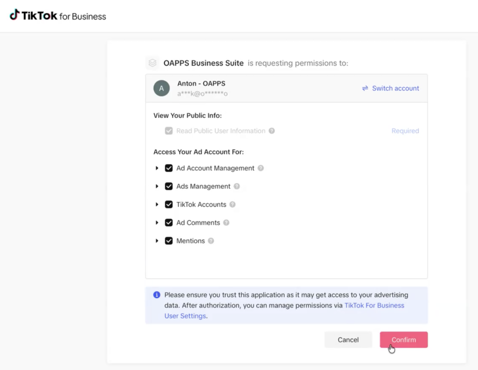Confirm the permission request
Viewport: 478px width, 370px height.
pyautogui.click(x=404, y=340)
